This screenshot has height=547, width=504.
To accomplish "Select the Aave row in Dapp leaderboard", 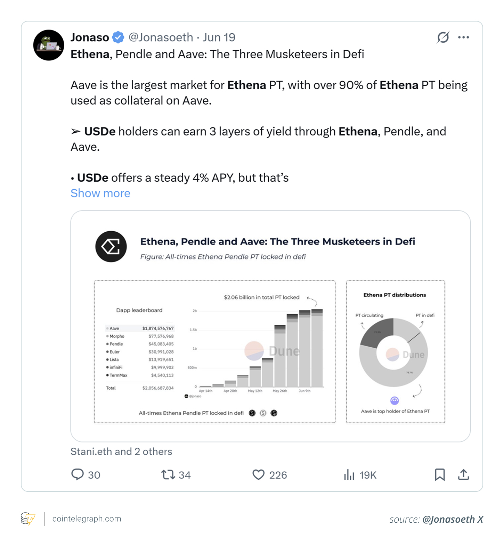I will point(140,328).
